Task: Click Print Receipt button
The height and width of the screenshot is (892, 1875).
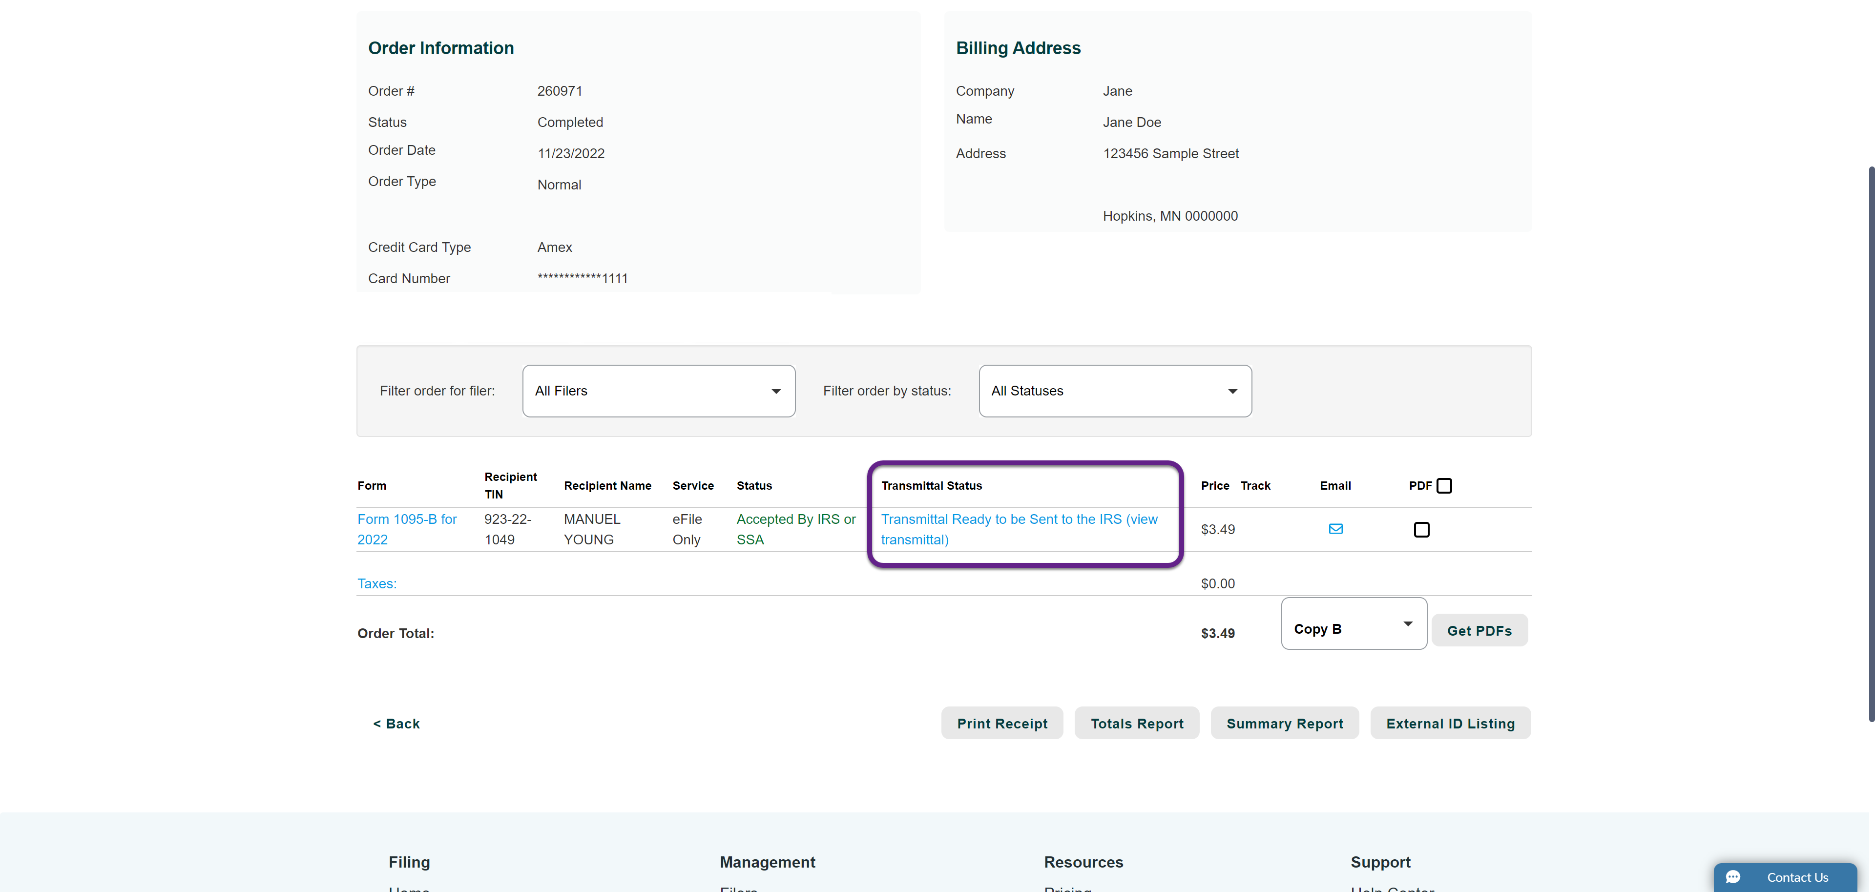Action: [x=1001, y=723]
